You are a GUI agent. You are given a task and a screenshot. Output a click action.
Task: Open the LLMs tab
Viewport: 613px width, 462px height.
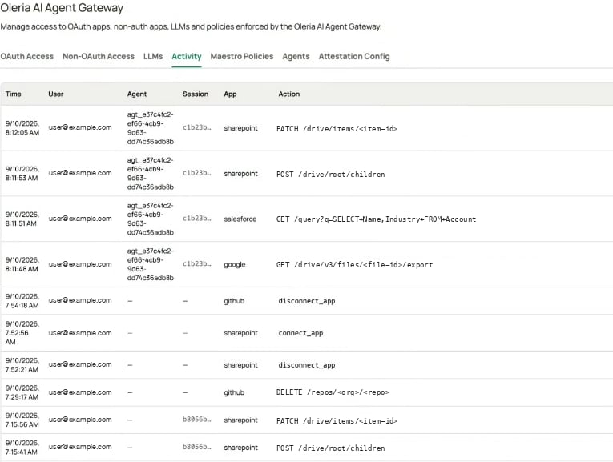(153, 56)
